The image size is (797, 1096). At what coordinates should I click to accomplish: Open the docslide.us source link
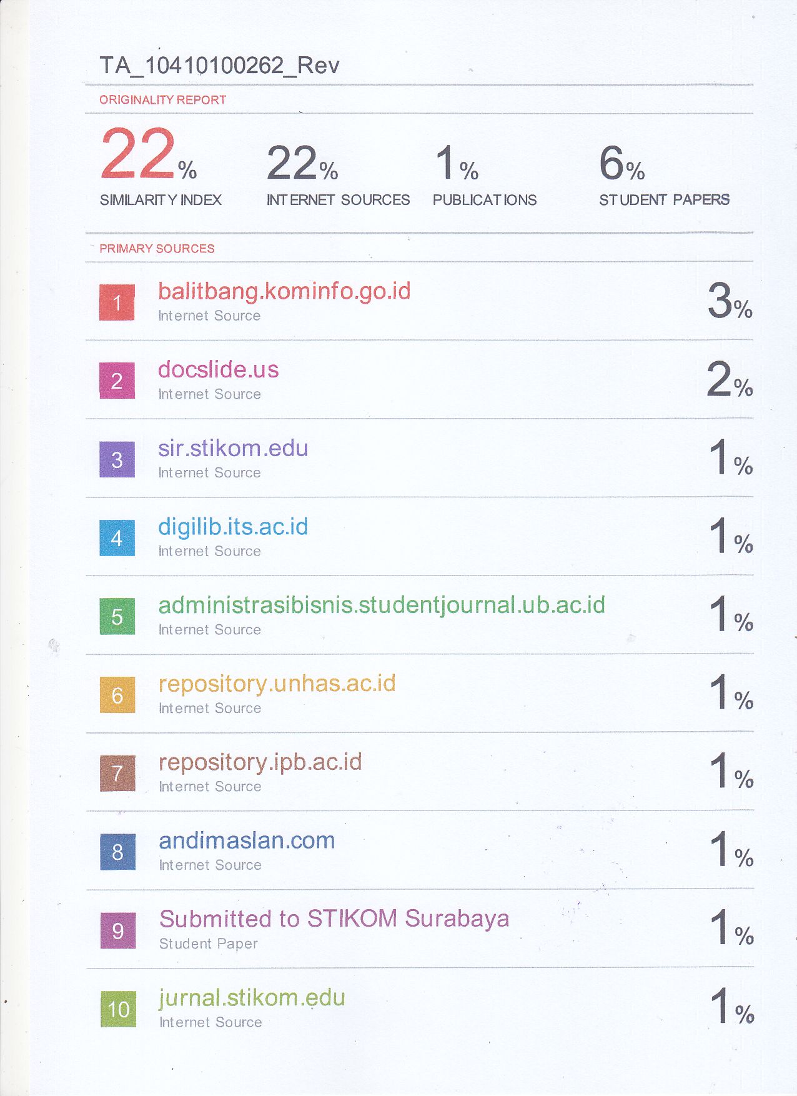coord(218,370)
